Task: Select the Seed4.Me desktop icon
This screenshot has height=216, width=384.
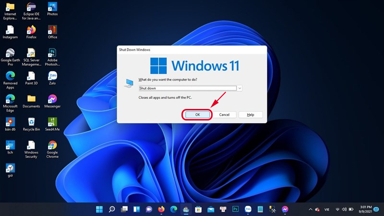Action: 52,123
